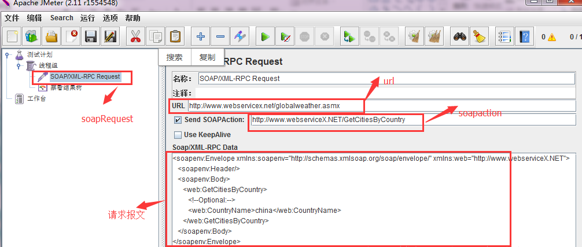Click the Remote shutdown all icon
This screenshot has height=247, width=582.
(389, 36)
